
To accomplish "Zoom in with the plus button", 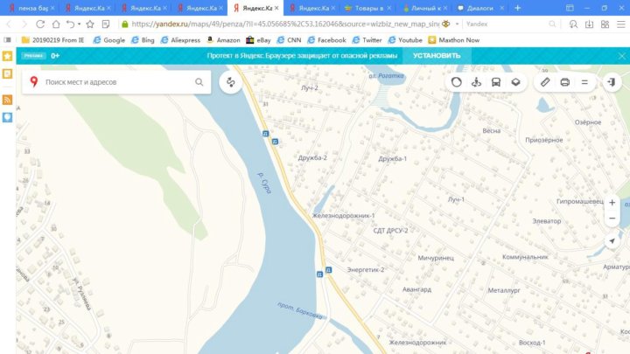I will tap(612, 202).
